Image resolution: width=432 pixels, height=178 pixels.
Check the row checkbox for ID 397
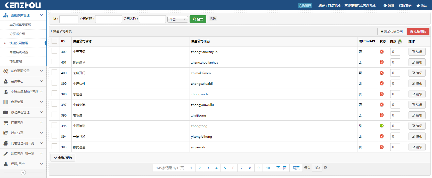(x=54, y=104)
